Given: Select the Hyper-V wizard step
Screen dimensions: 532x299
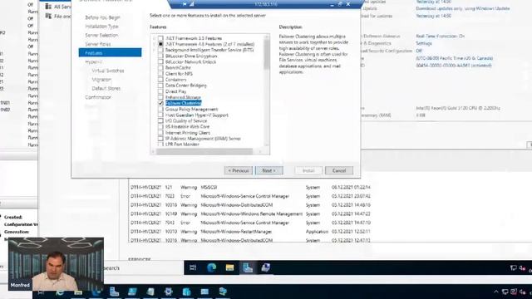Looking at the screenshot, I should (93, 62).
